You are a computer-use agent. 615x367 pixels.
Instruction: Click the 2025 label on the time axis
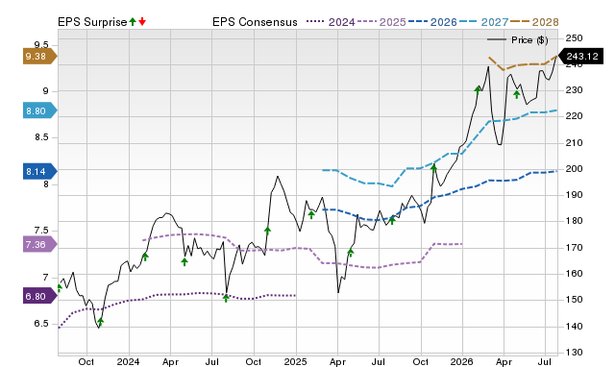click(295, 361)
